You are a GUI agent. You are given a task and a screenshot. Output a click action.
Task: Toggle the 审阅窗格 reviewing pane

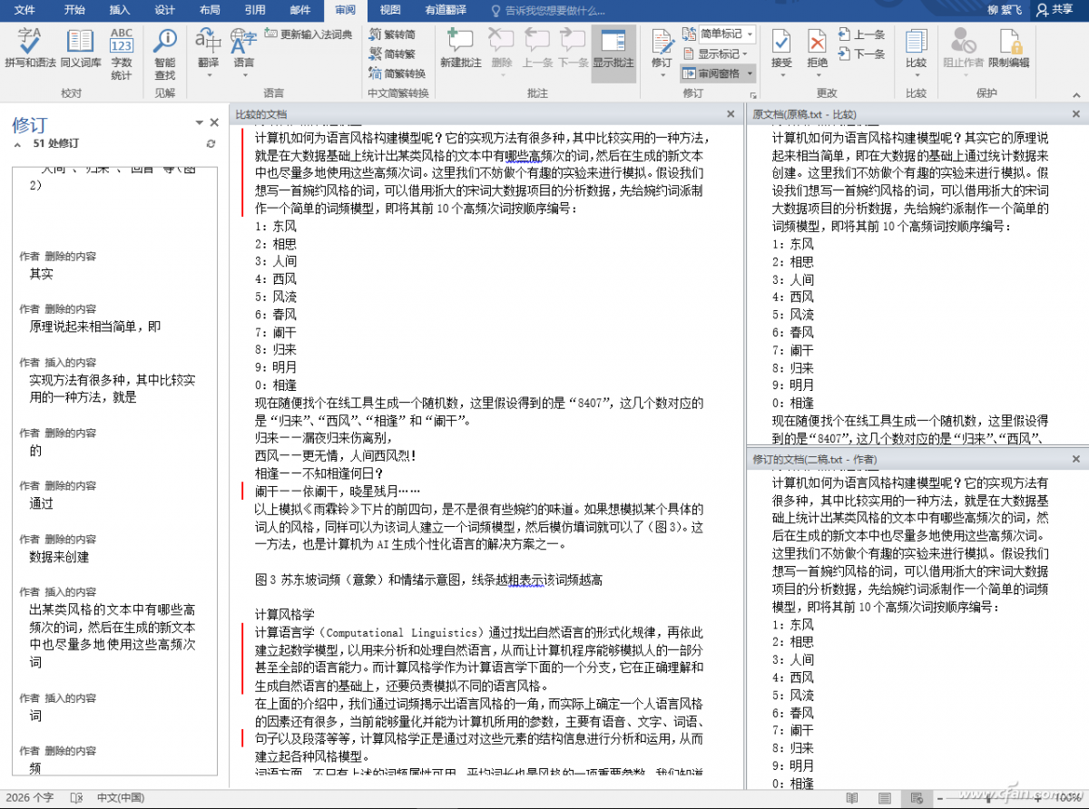711,73
